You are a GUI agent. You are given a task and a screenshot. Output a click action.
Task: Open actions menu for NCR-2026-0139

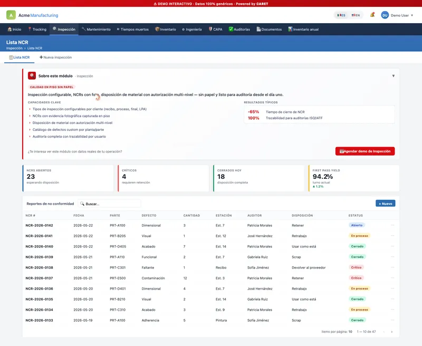392,257
